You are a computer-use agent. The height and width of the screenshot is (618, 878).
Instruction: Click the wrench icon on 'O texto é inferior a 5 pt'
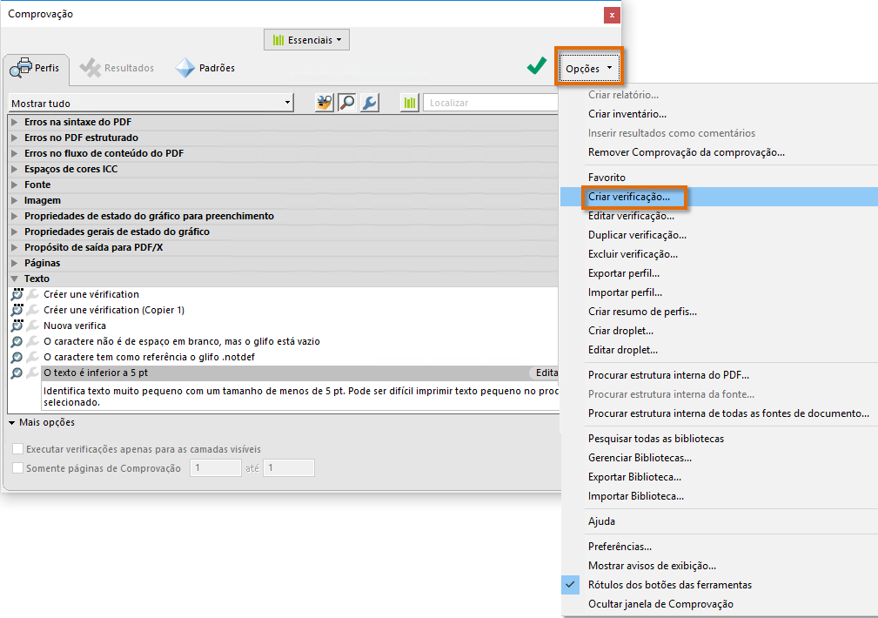click(x=32, y=373)
